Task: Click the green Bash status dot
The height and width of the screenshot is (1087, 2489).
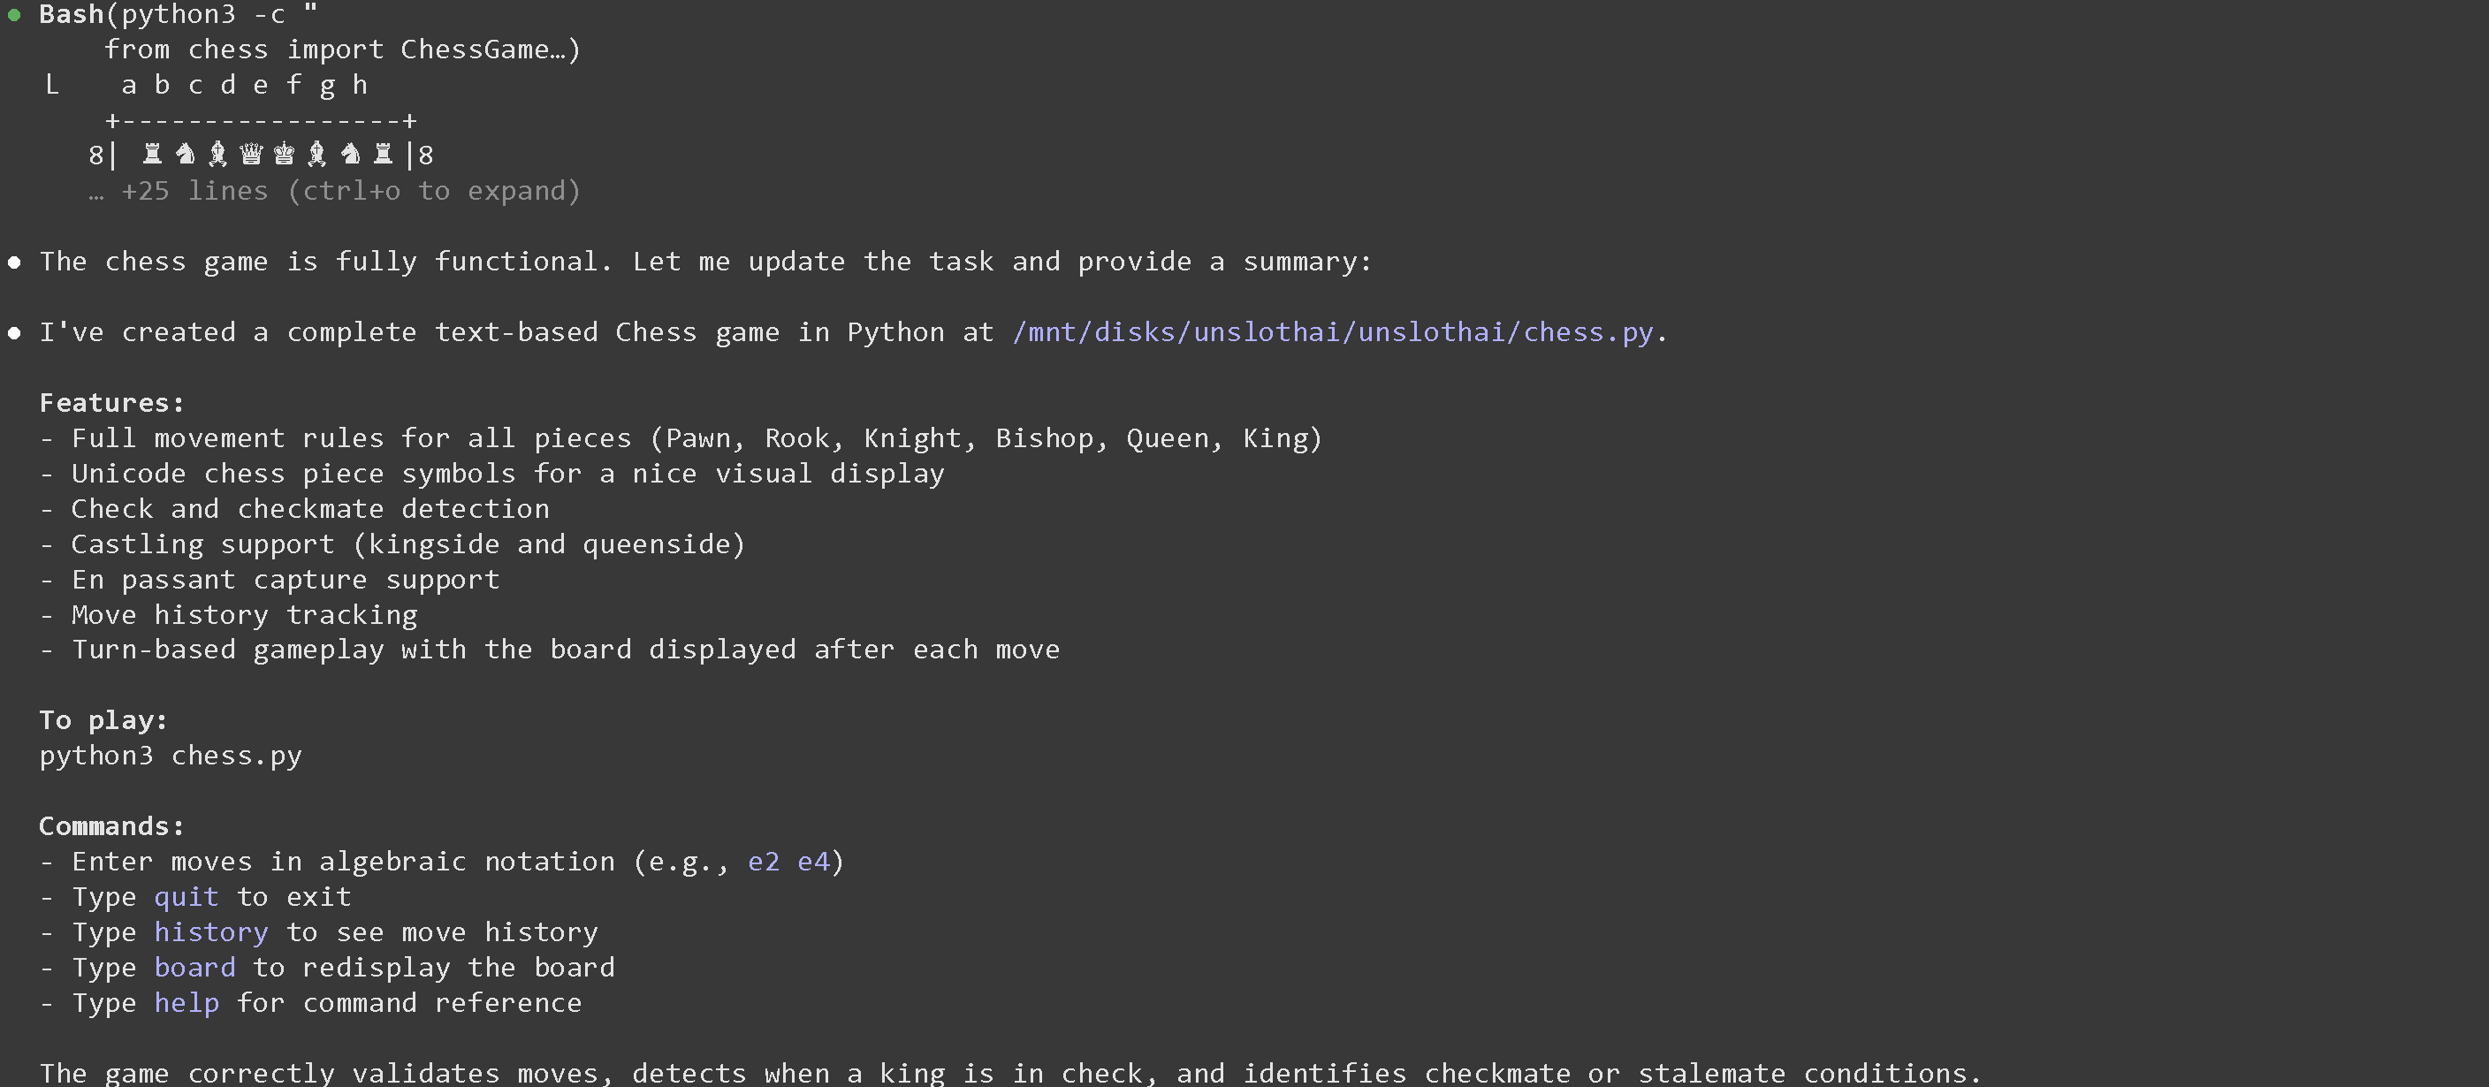Action: (13, 14)
